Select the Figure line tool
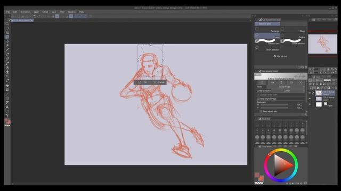 [x=7, y=94]
